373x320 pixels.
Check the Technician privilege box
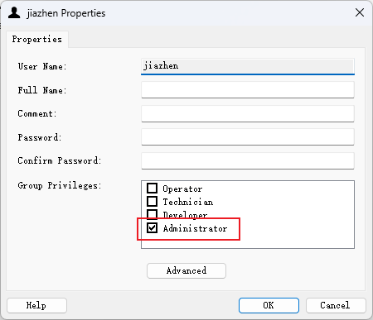click(x=152, y=201)
